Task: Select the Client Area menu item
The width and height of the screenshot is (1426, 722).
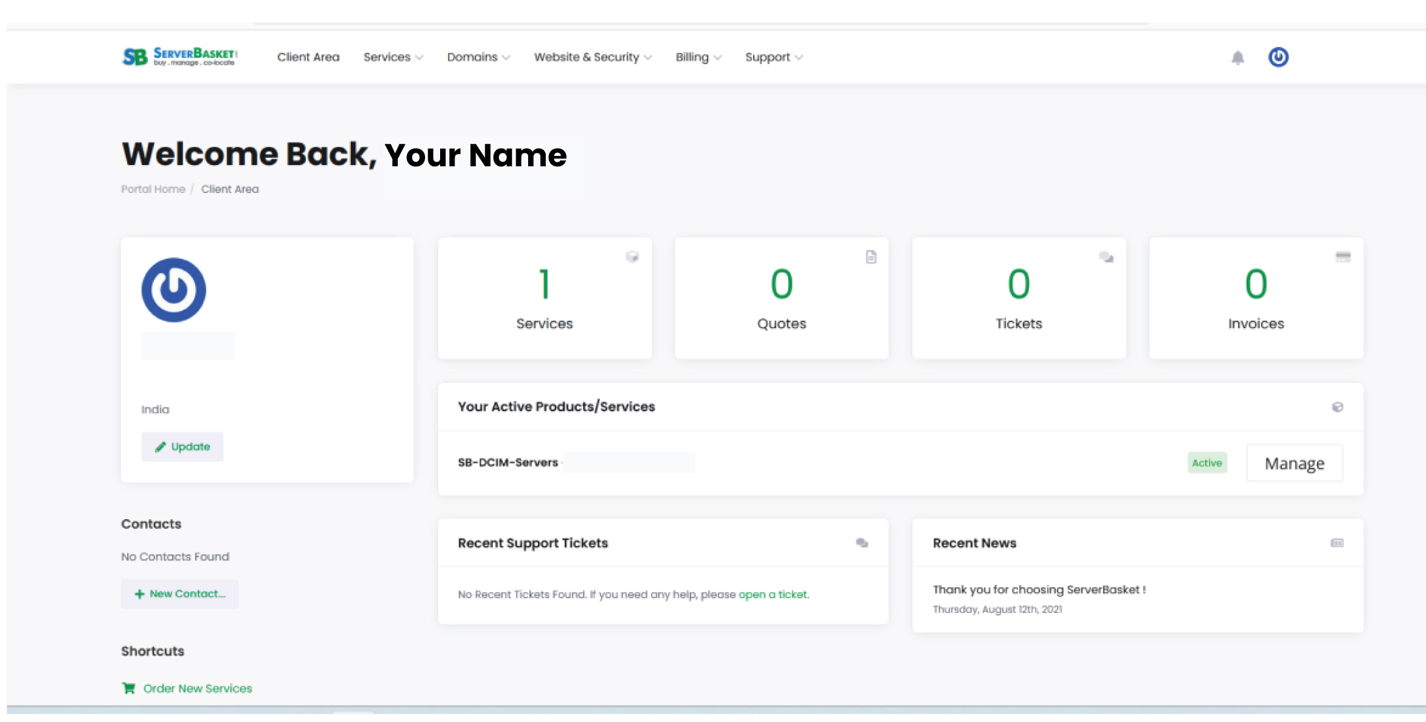Action: tap(308, 57)
